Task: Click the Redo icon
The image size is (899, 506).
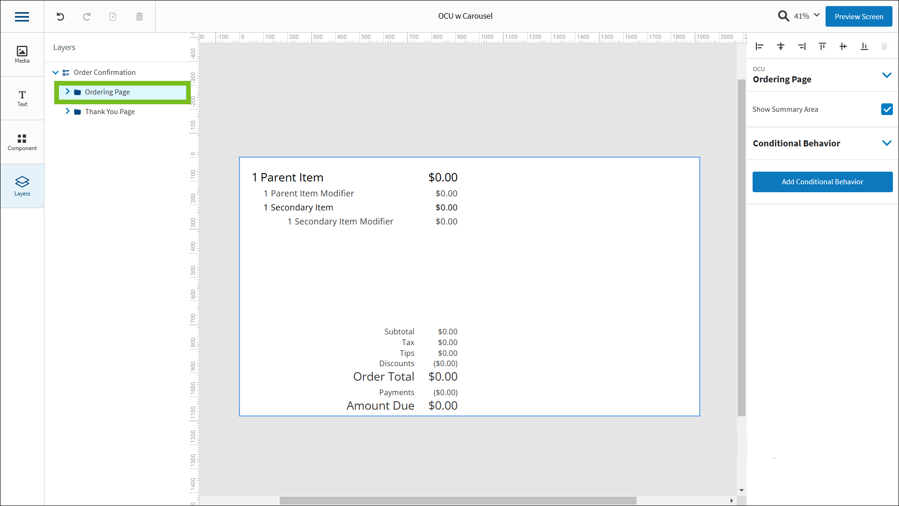Action: (87, 16)
